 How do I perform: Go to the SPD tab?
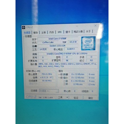(x=60, y=32)
